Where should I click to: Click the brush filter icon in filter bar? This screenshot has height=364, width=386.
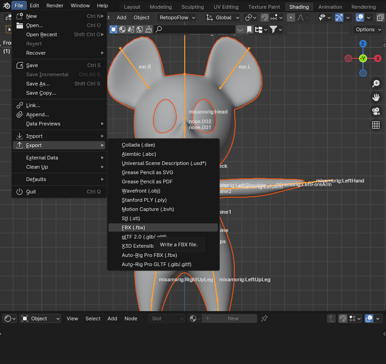pyautogui.click(x=148, y=29)
